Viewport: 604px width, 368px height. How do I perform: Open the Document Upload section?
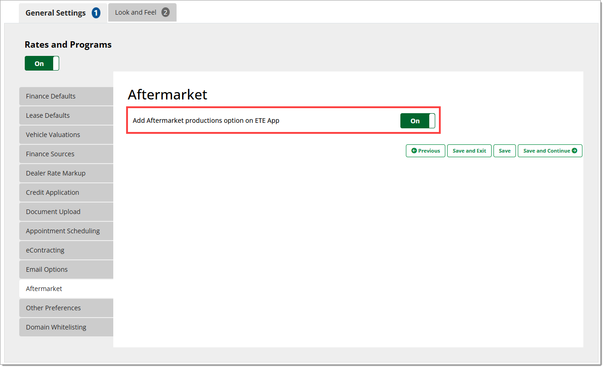tap(66, 212)
